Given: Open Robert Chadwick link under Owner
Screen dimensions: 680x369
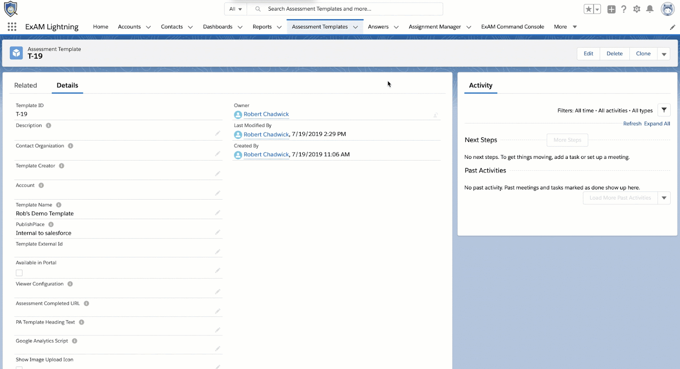Looking at the screenshot, I should click(266, 114).
